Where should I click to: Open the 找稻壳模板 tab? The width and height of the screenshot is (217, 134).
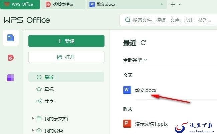(x=63, y=4)
